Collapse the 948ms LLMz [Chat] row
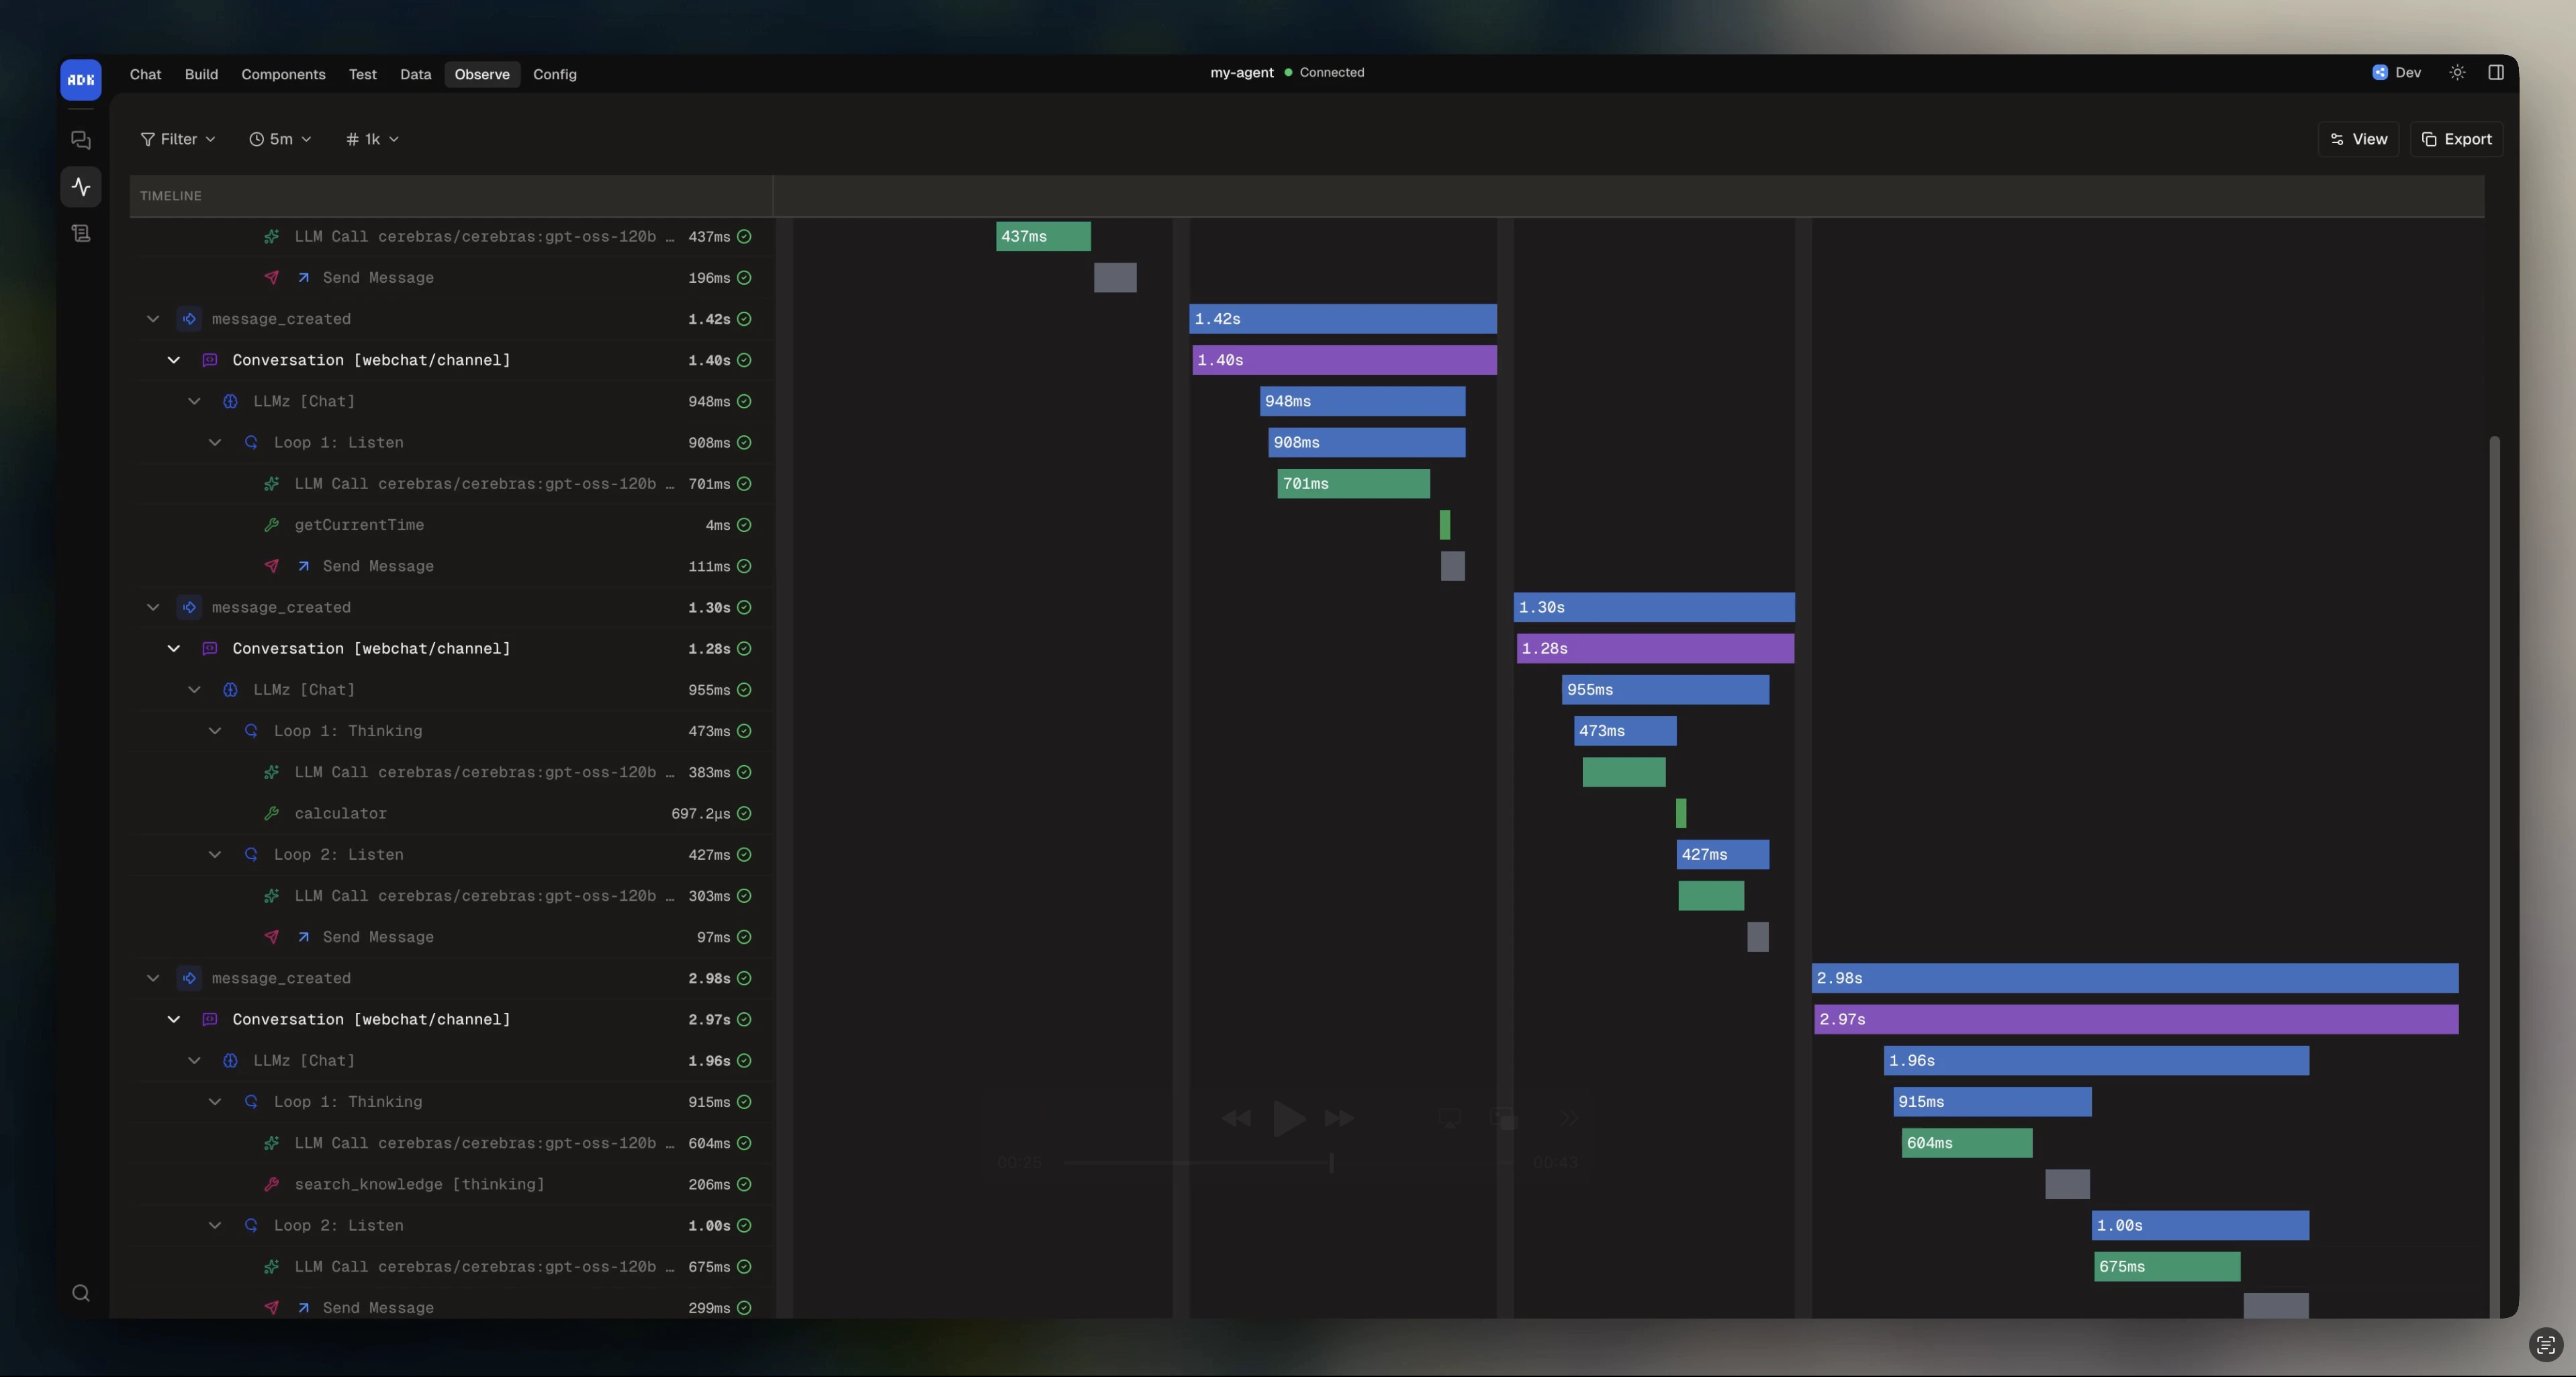This screenshot has width=2576, height=1377. point(194,401)
